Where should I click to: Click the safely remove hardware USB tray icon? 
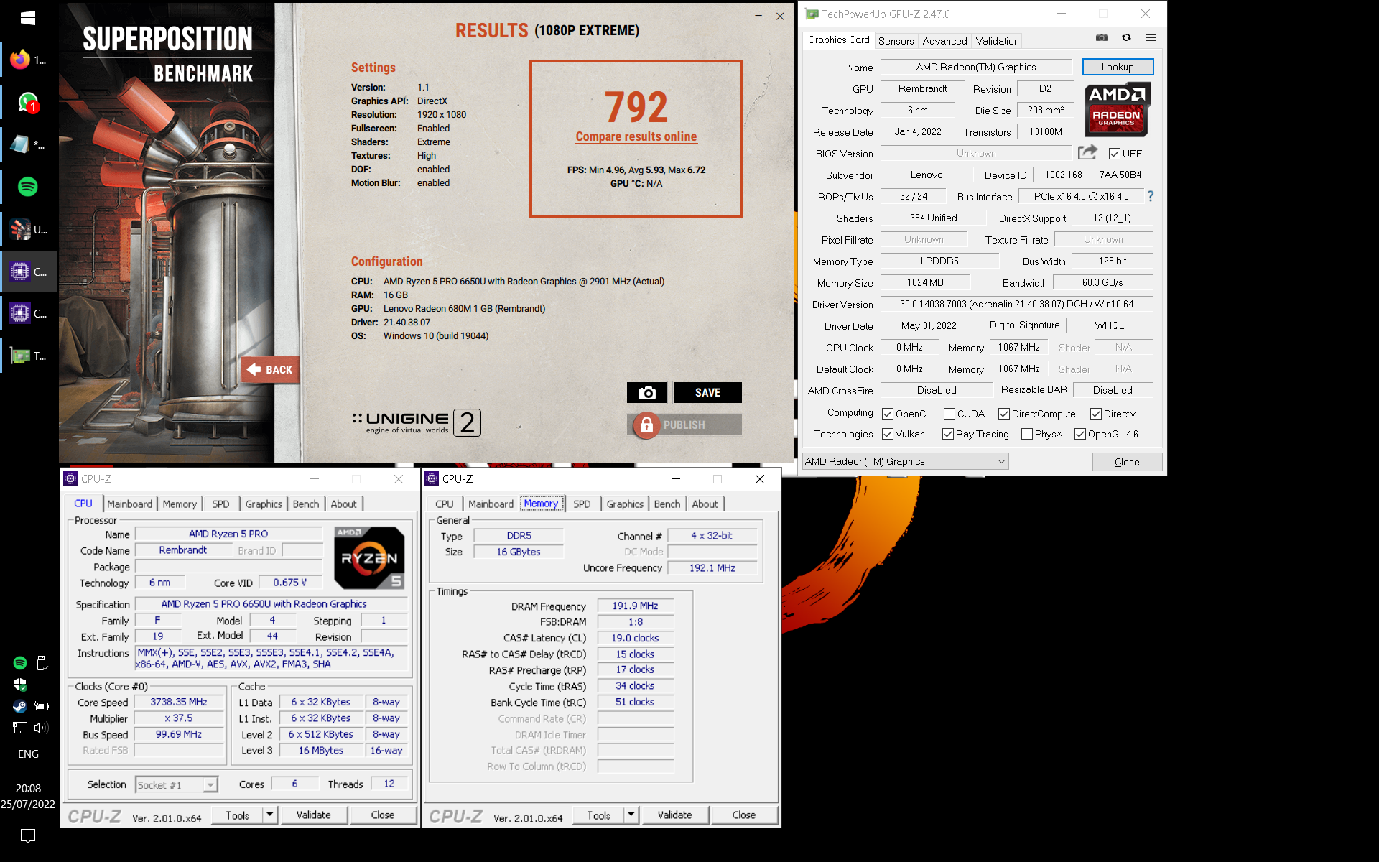click(42, 663)
